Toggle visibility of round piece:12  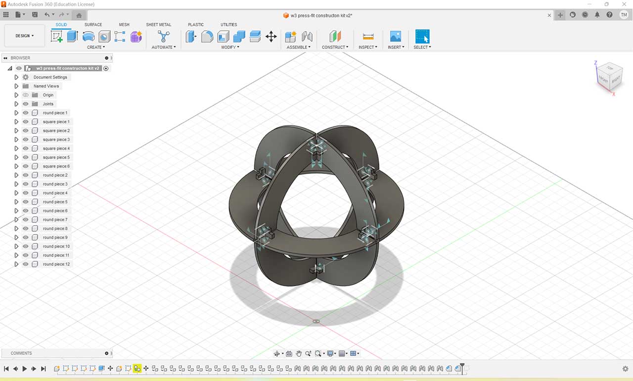coord(26,264)
